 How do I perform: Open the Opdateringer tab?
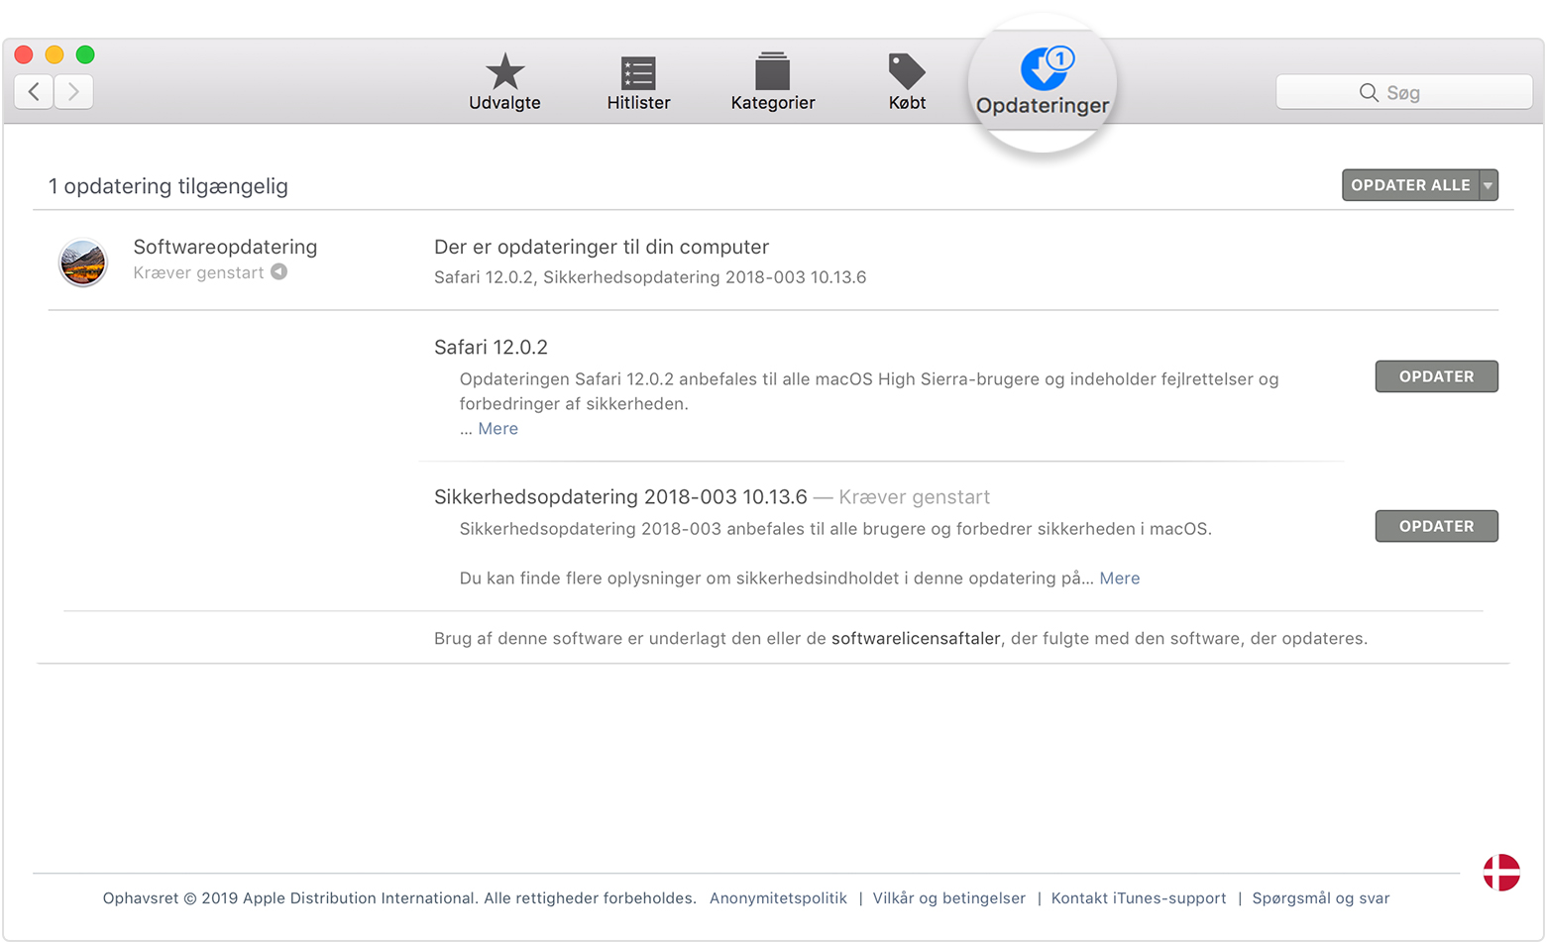pyautogui.click(x=1043, y=81)
